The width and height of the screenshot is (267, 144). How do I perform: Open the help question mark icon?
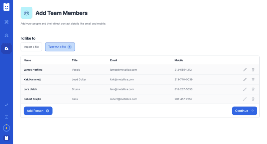pos(6,117)
